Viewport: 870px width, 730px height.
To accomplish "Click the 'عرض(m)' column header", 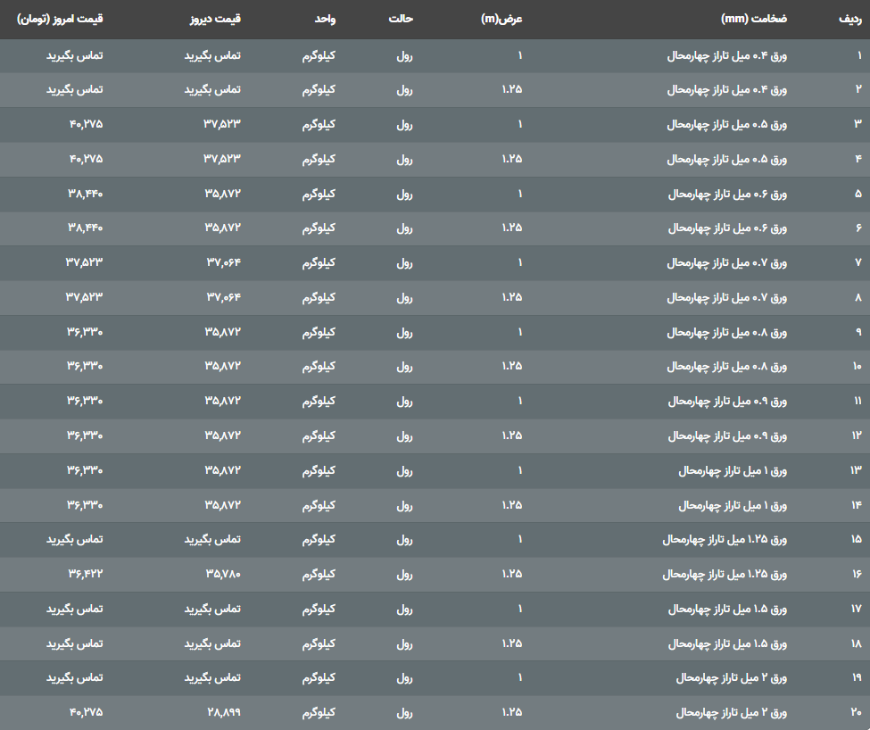I will [x=501, y=19].
